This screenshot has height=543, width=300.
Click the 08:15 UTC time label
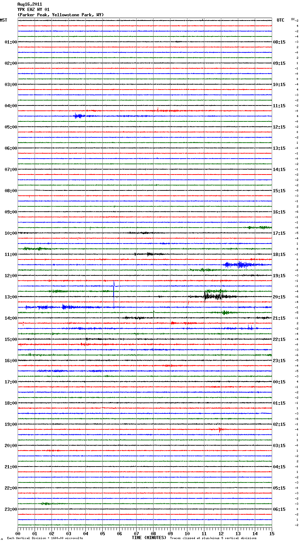(279, 42)
